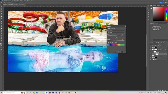Add a Levels adjustment
168x94 pixels.
155,26
